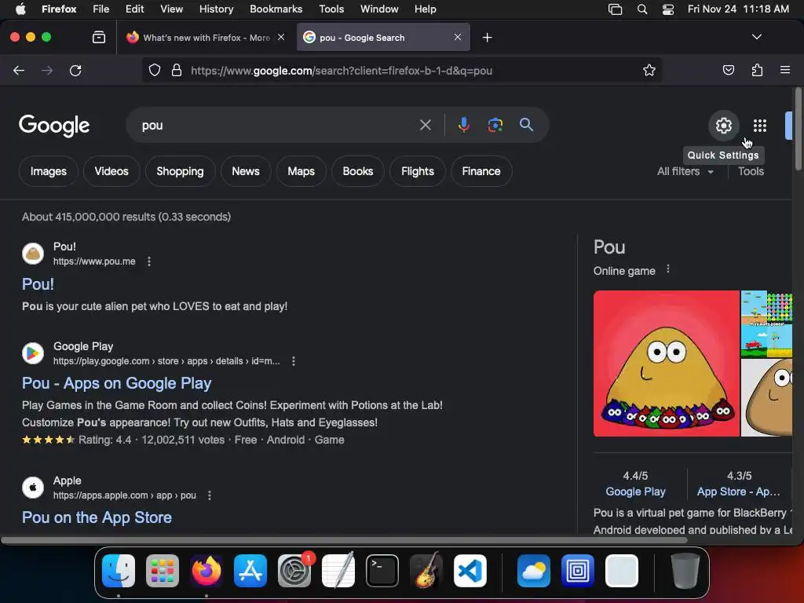Open tracking protection shield panel
This screenshot has width=804, height=603.
(155, 70)
